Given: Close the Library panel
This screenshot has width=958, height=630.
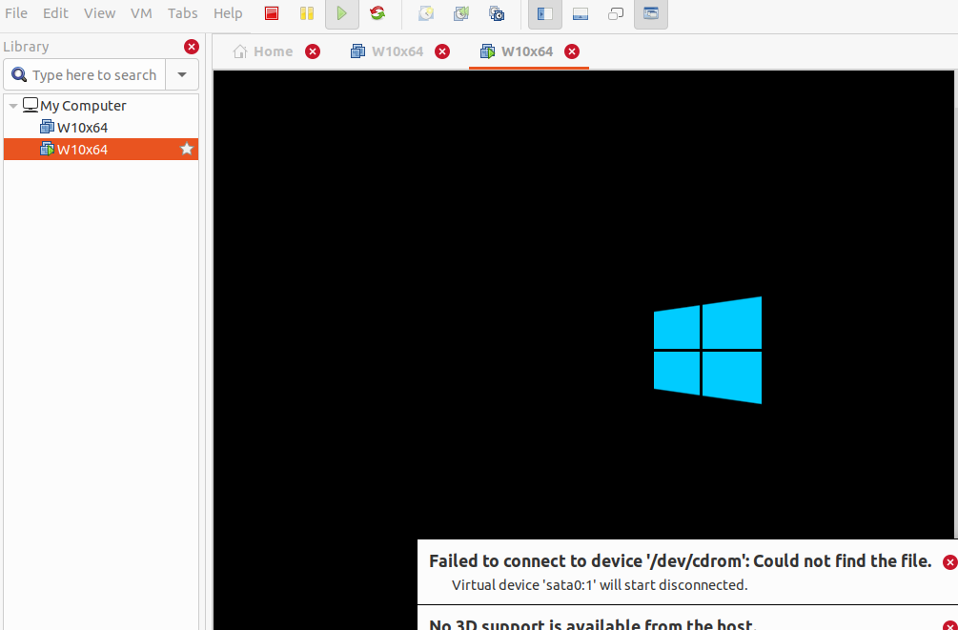Looking at the screenshot, I should pyautogui.click(x=192, y=47).
